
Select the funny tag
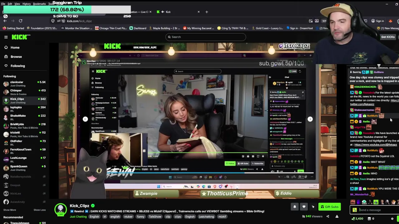click(141, 217)
